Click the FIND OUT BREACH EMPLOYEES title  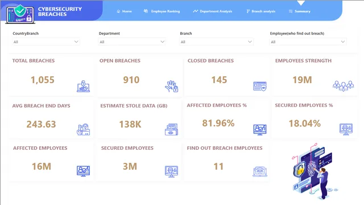(225, 148)
